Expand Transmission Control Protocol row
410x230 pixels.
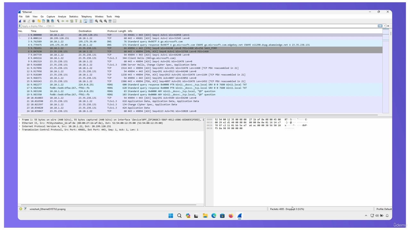20,130
